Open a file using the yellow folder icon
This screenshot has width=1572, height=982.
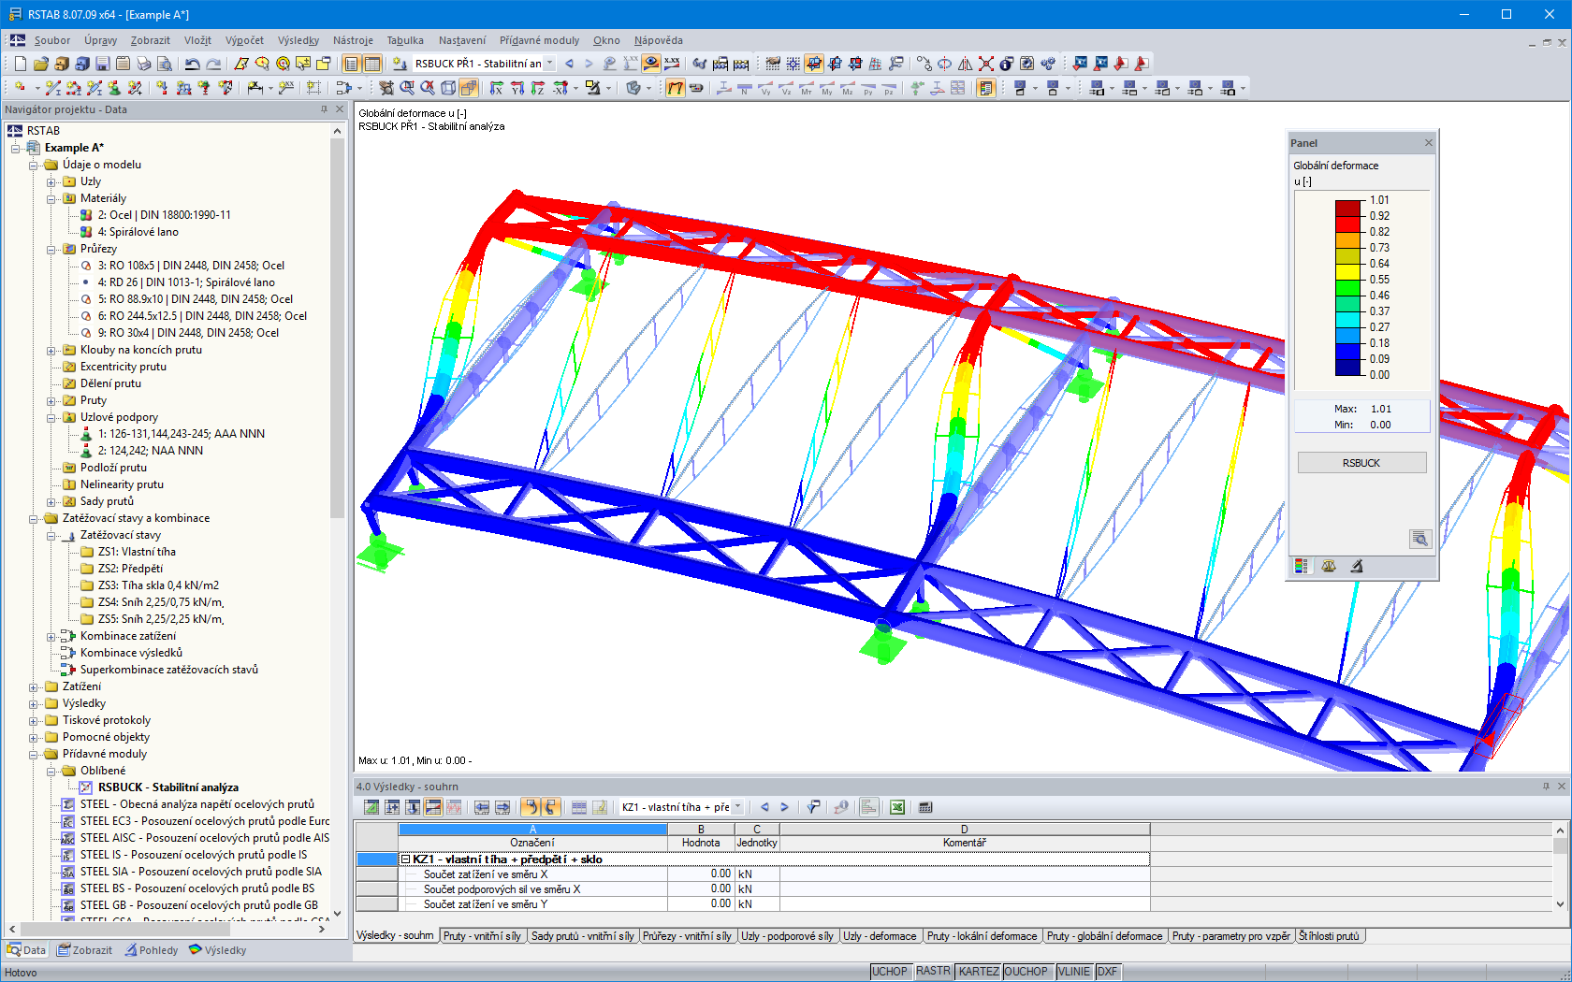pyautogui.click(x=40, y=64)
